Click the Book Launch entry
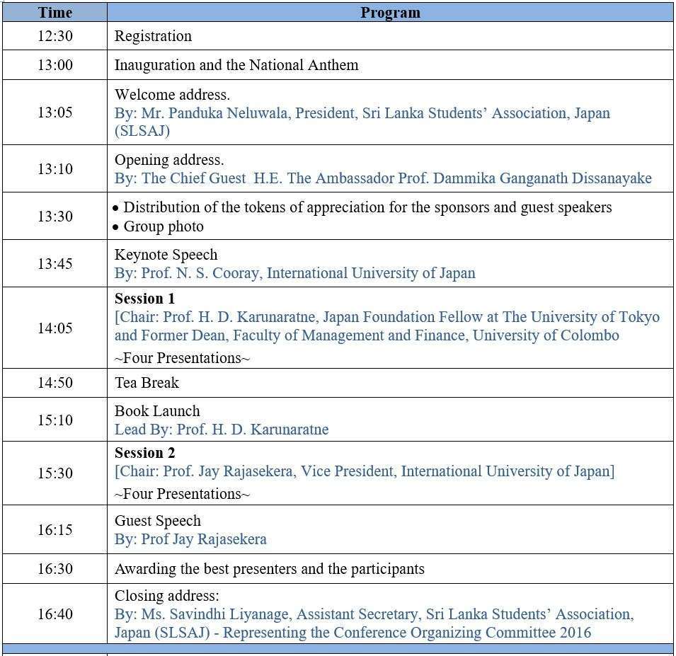 (x=157, y=411)
